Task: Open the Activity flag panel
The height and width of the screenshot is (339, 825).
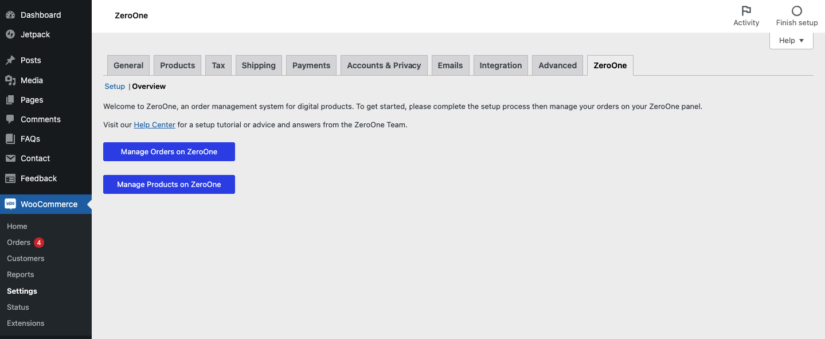Action: coord(746,16)
